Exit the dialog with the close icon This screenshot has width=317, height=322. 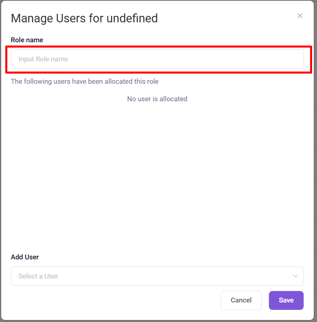300,16
